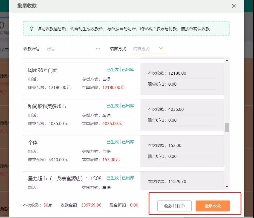Edit 本次收款 amount for 周超96号门面
The width and height of the screenshot is (254, 218).
tap(192, 73)
